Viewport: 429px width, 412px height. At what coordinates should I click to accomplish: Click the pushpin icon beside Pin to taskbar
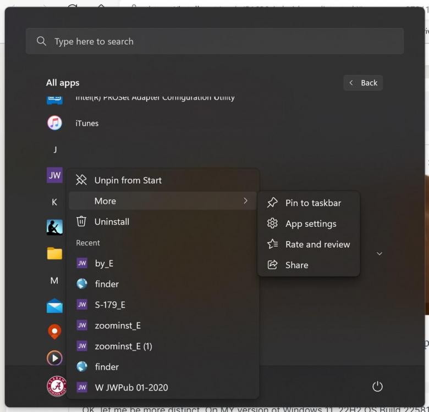coord(272,203)
